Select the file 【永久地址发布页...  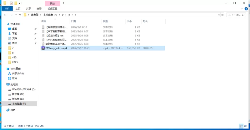(56, 40)
